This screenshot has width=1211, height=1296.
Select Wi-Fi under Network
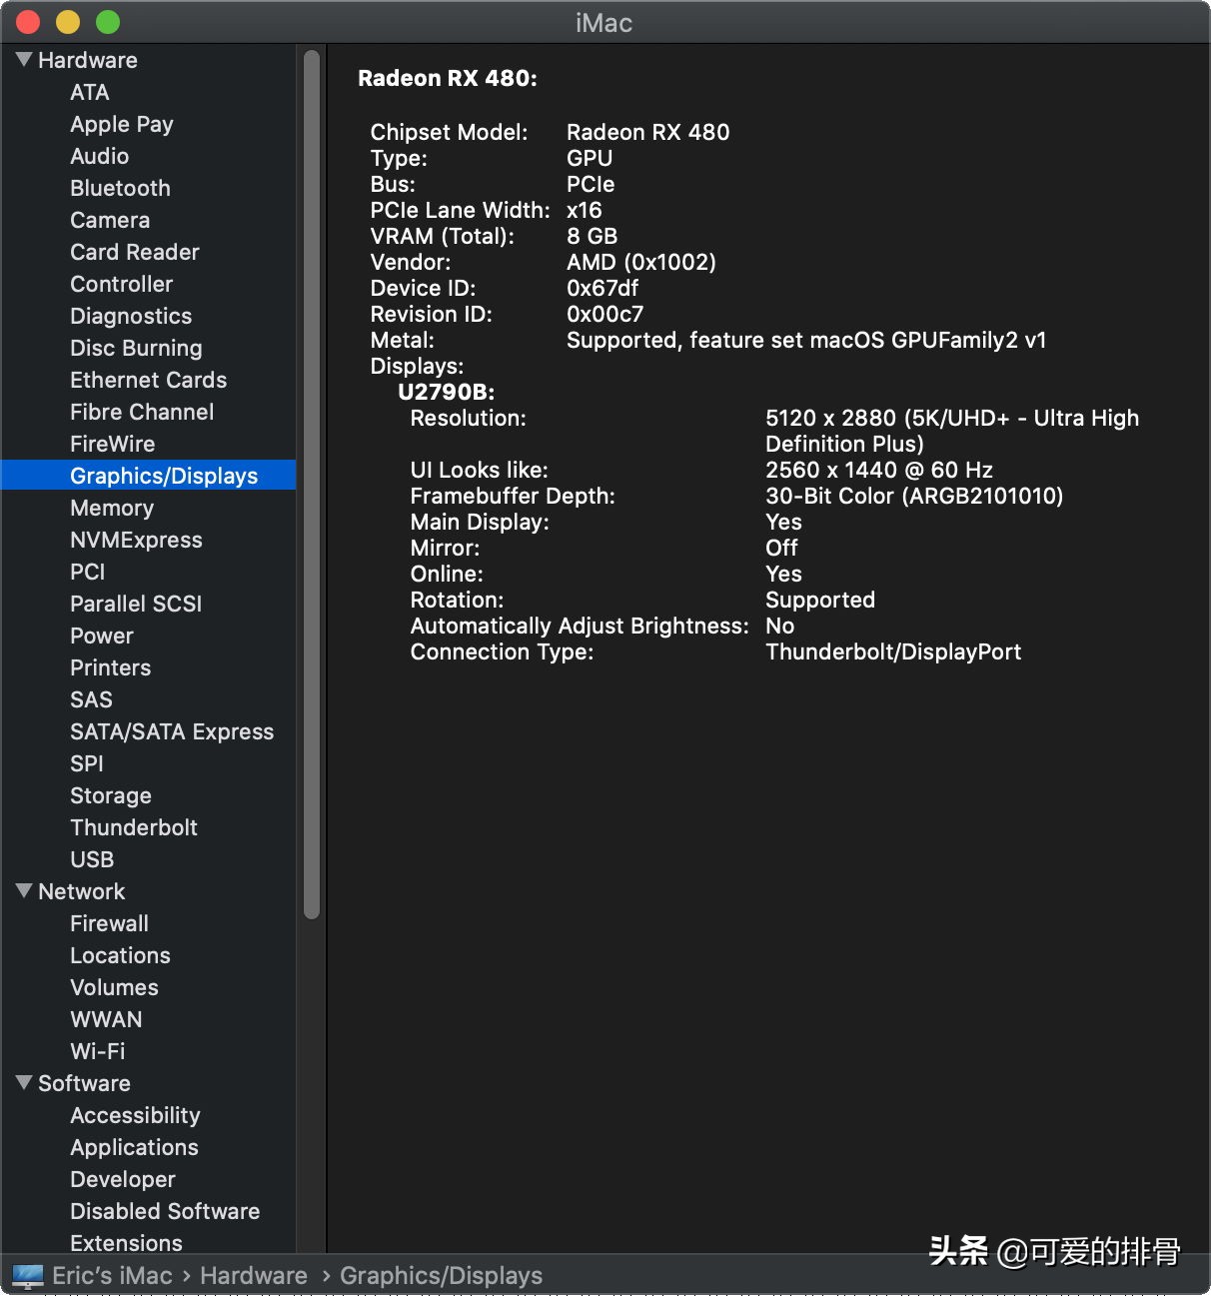97,1051
